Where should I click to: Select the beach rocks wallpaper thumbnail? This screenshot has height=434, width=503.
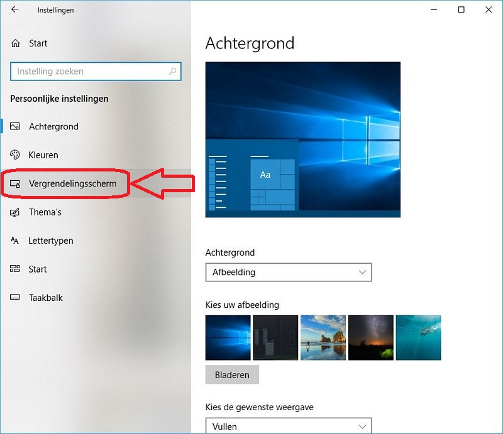point(323,337)
